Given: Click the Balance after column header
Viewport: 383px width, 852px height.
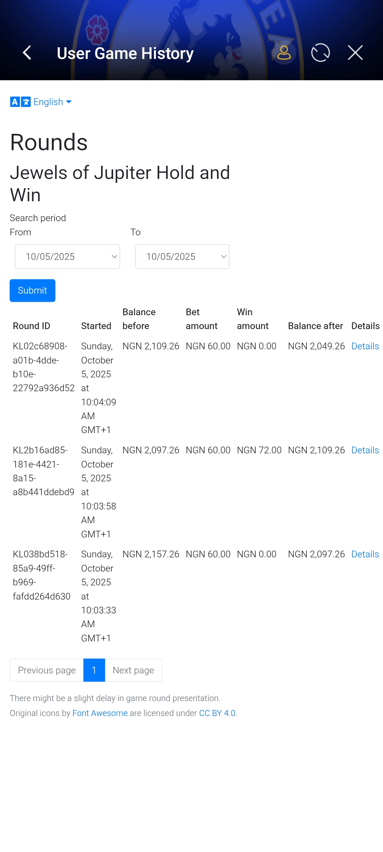Looking at the screenshot, I should click(315, 326).
